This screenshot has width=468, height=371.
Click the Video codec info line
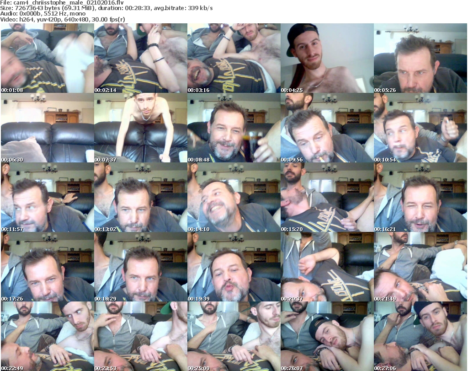tap(62, 19)
